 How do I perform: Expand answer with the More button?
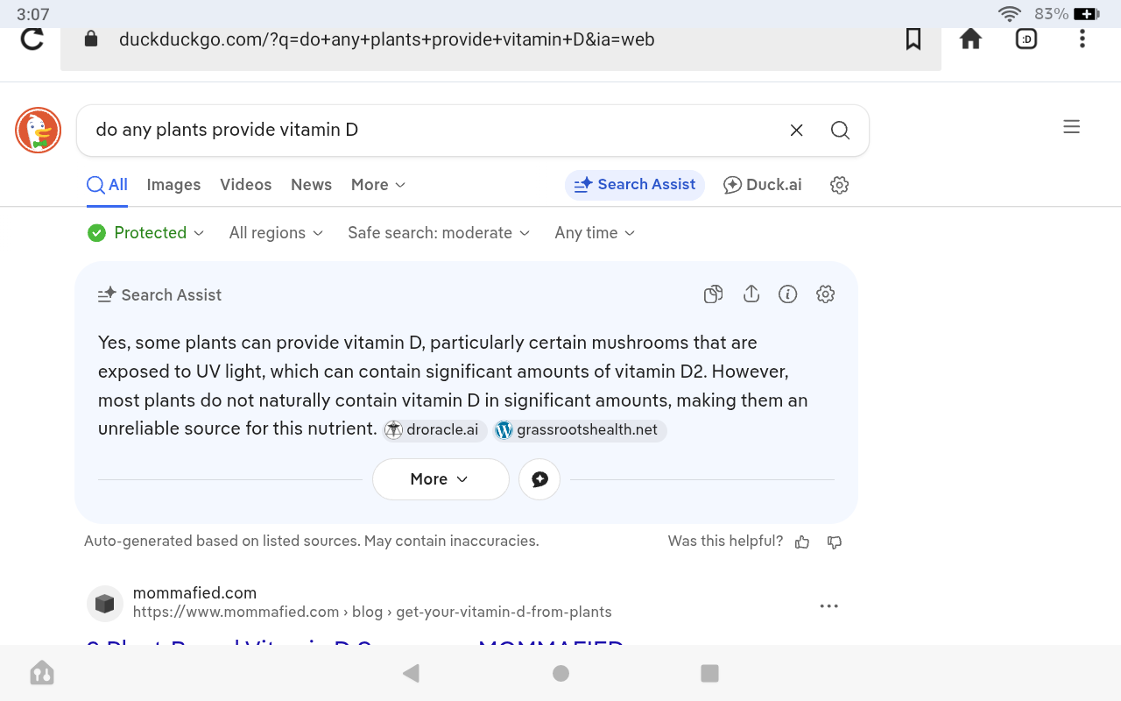pyautogui.click(x=440, y=479)
